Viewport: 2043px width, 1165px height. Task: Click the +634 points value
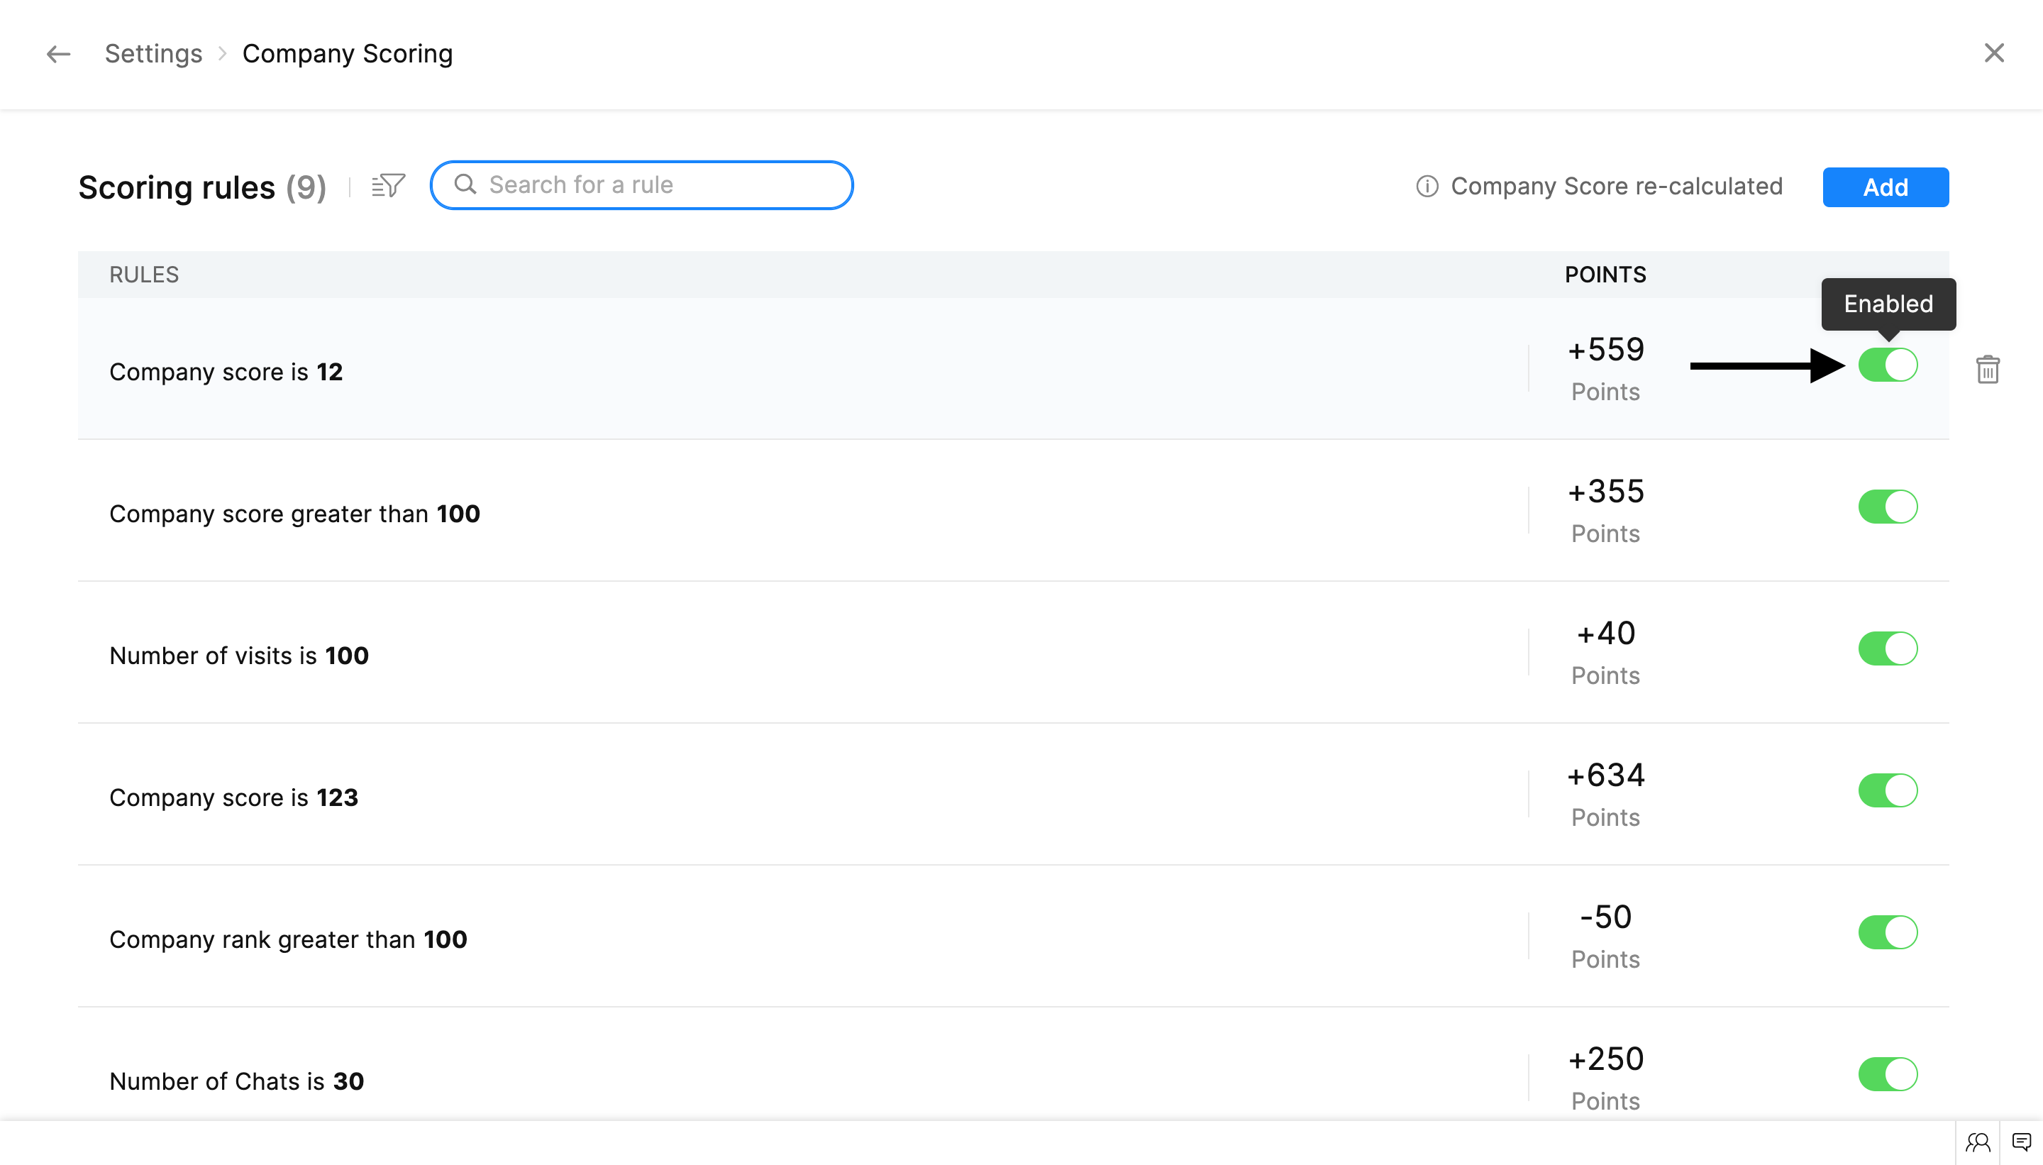pyautogui.click(x=1605, y=775)
